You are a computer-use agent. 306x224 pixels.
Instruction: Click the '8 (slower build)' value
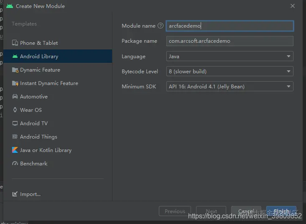[188, 72]
